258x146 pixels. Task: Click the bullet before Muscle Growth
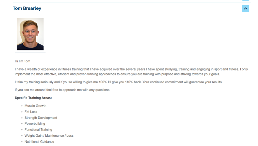coord(22,106)
